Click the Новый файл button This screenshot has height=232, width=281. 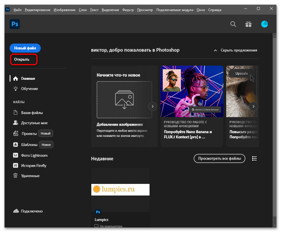pos(25,48)
